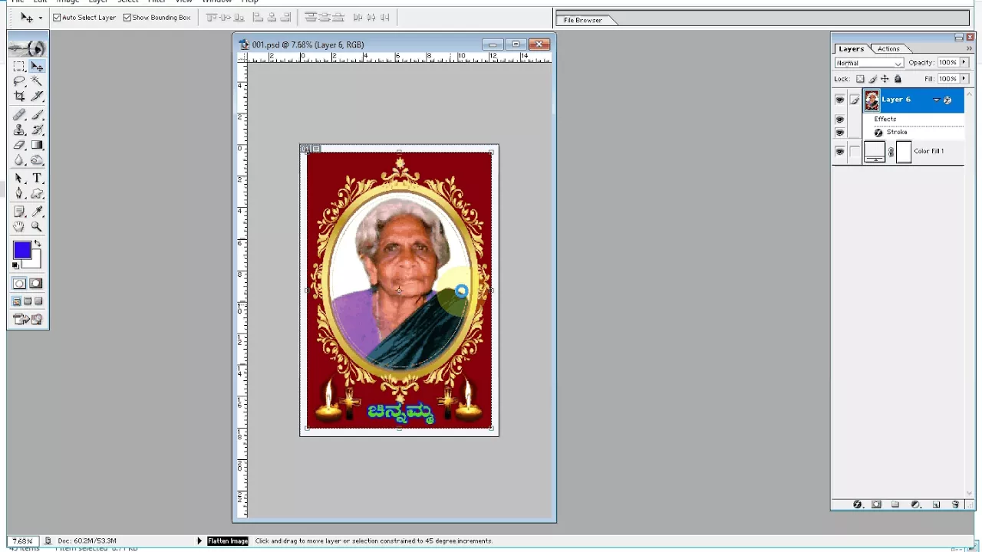Select the Clone Stamp tool
The height and width of the screenshot is (552, 982).
tap(19, 130)
